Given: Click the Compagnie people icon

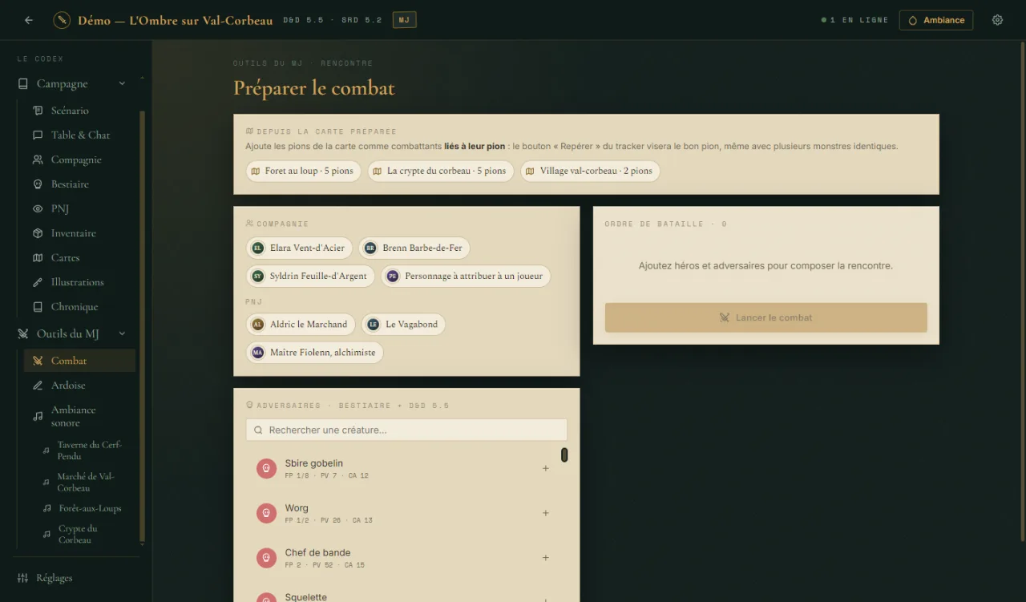Looking at the screenshot, I should click(38, 160).
